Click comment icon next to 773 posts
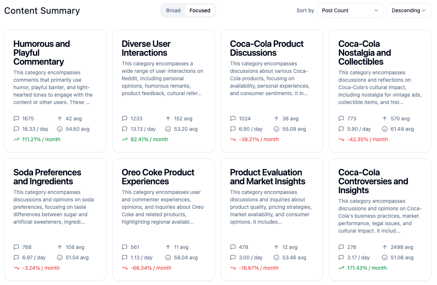Image resolution: width=437 pixels, height=285 pixels. click(341, 119)
